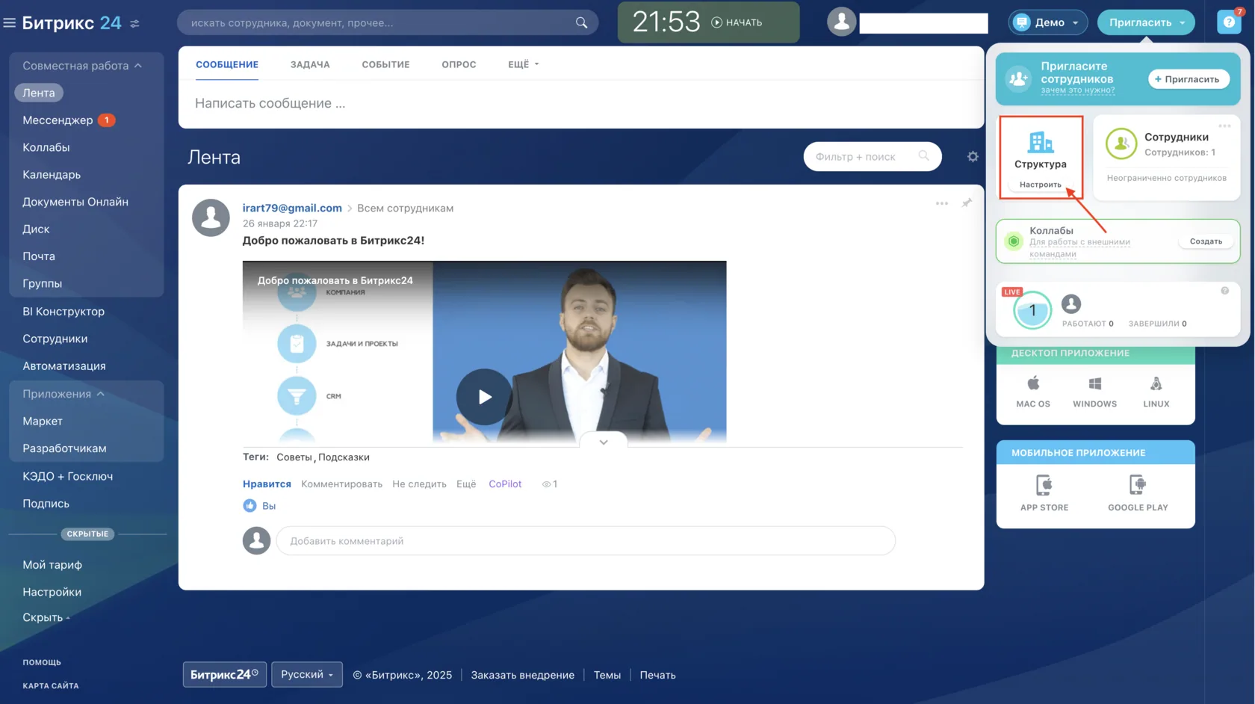The image size is (1255, 704).
Task: Play the welcome video
Action: click(x=484, y=397)
